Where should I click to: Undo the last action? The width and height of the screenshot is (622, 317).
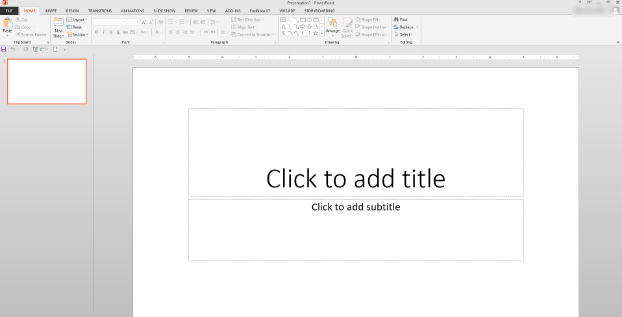click(13, 49)
